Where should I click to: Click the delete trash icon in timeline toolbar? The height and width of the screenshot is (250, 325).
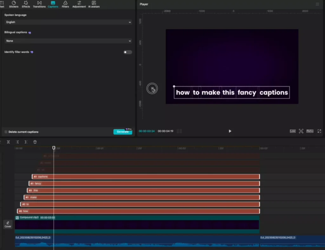(35, 142)
